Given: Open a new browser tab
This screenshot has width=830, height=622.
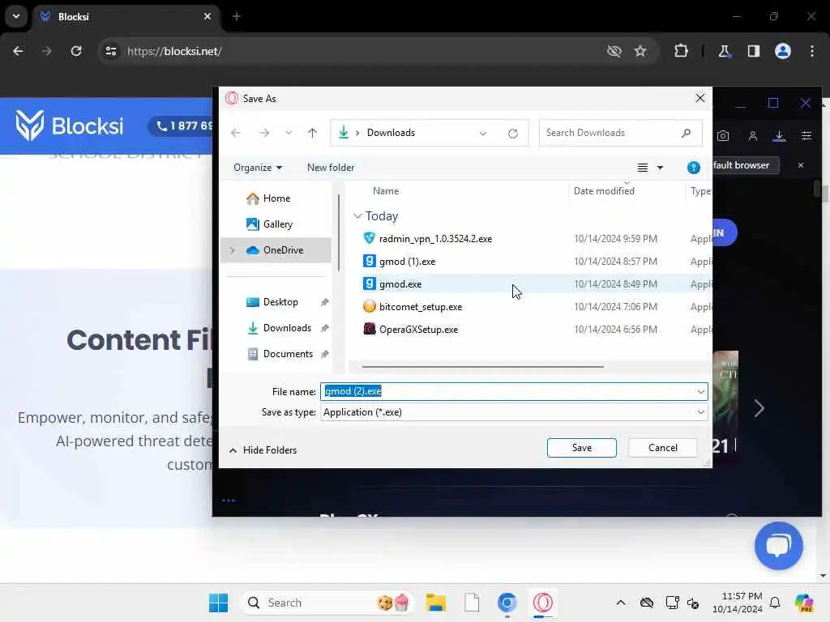Looking at the screenshot, I should 237,16.
